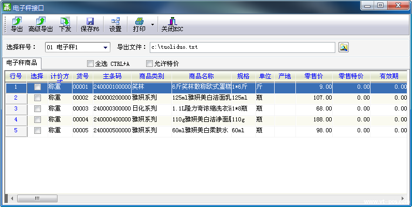The height and width of the screenshot is (207, 412).
Task: Click the scrollbar left arrow
Action: point(11,198)
